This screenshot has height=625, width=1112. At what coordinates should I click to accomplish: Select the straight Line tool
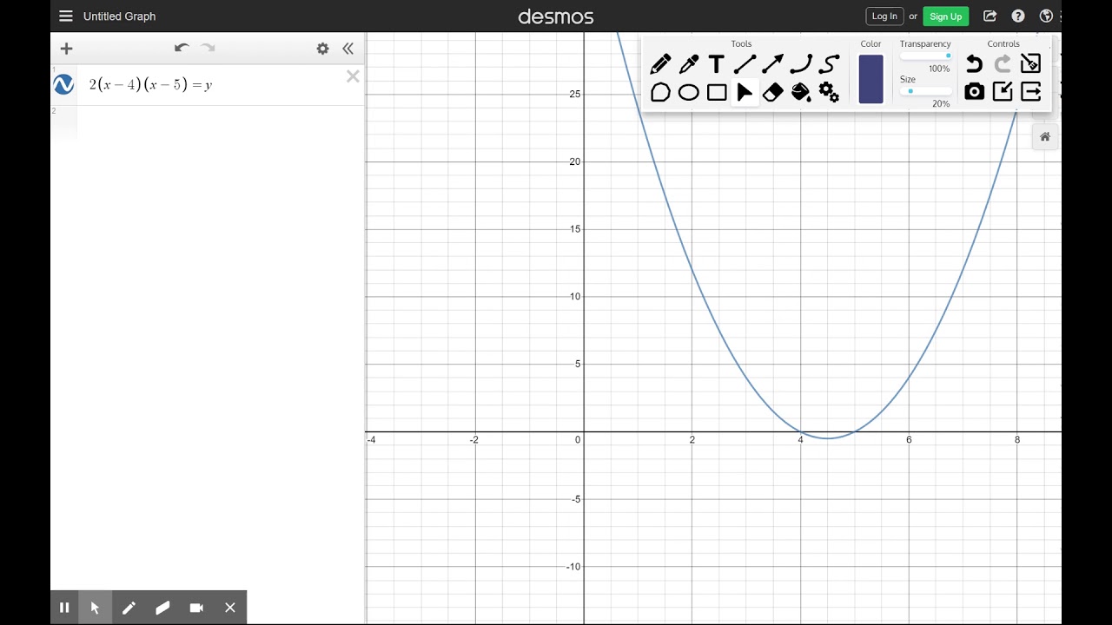coord(745,64)
